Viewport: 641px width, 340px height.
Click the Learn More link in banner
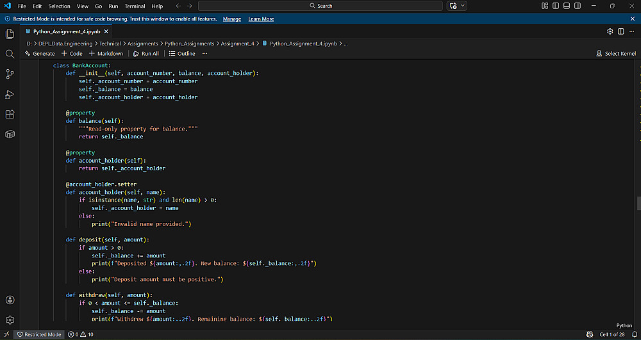pyautogui.click(x=261, y=19)
